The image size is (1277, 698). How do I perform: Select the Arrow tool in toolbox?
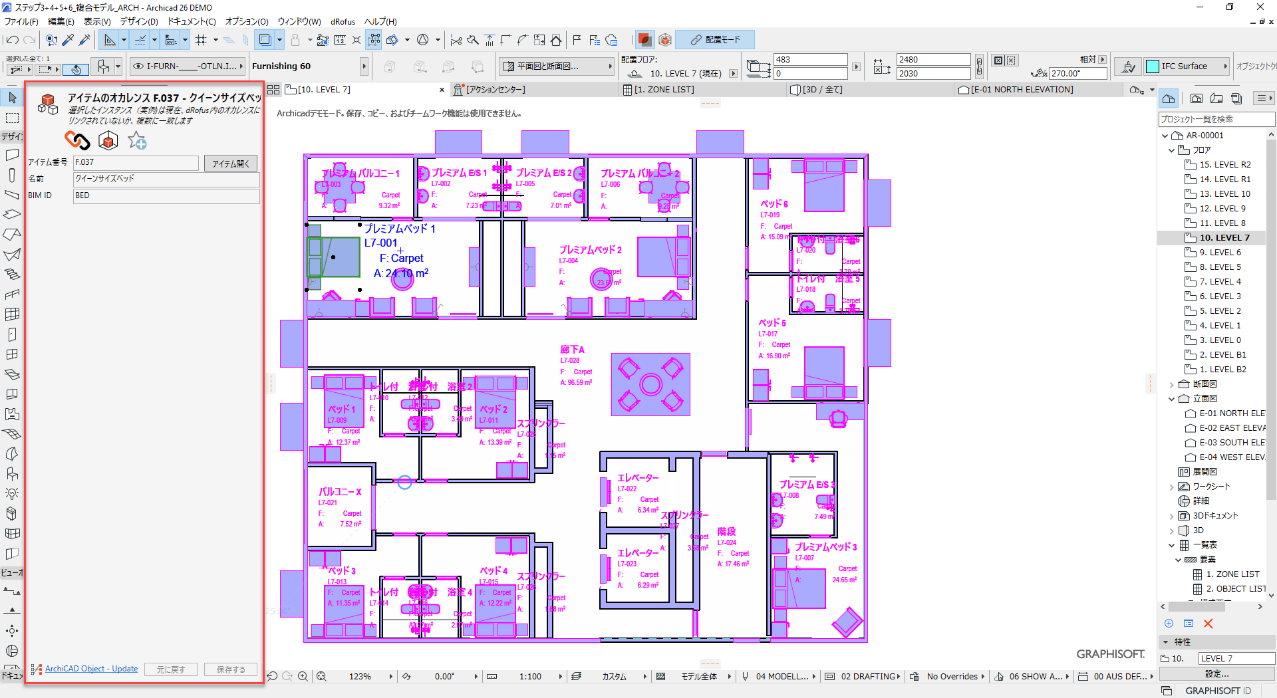coord(12,98)
